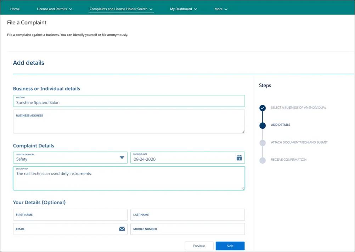Click the 'Your Details (Optional)' heading

pos(39,202)
